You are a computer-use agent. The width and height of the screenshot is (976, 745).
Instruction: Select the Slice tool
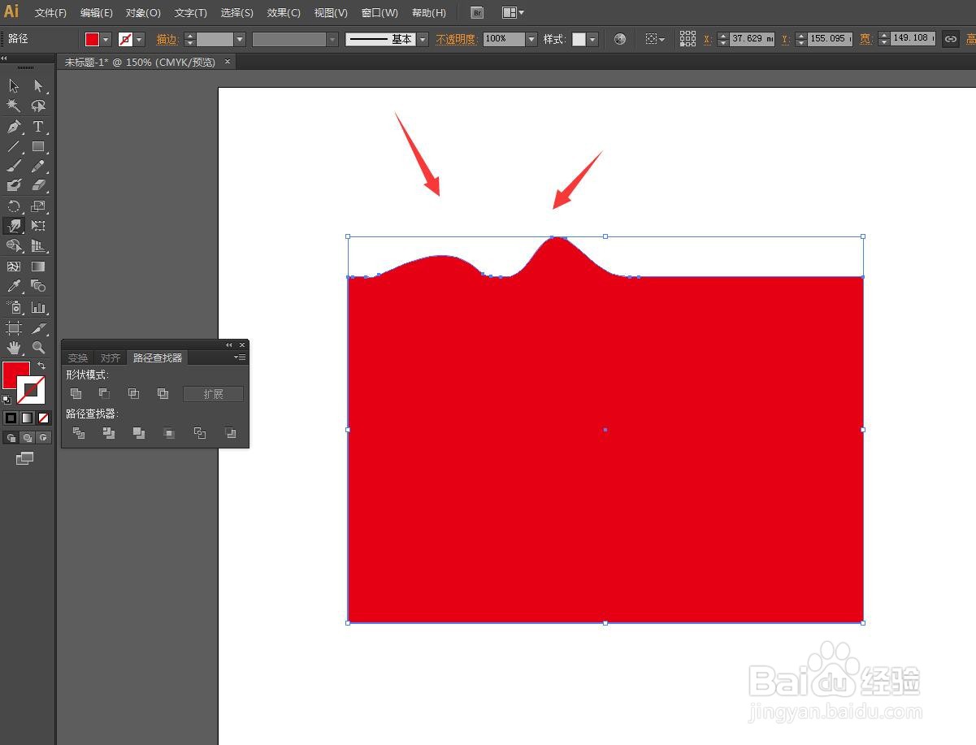(x=38, y=328)
